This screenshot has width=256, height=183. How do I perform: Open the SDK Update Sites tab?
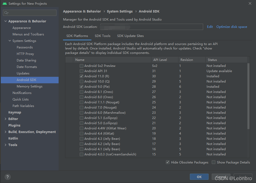130,36
